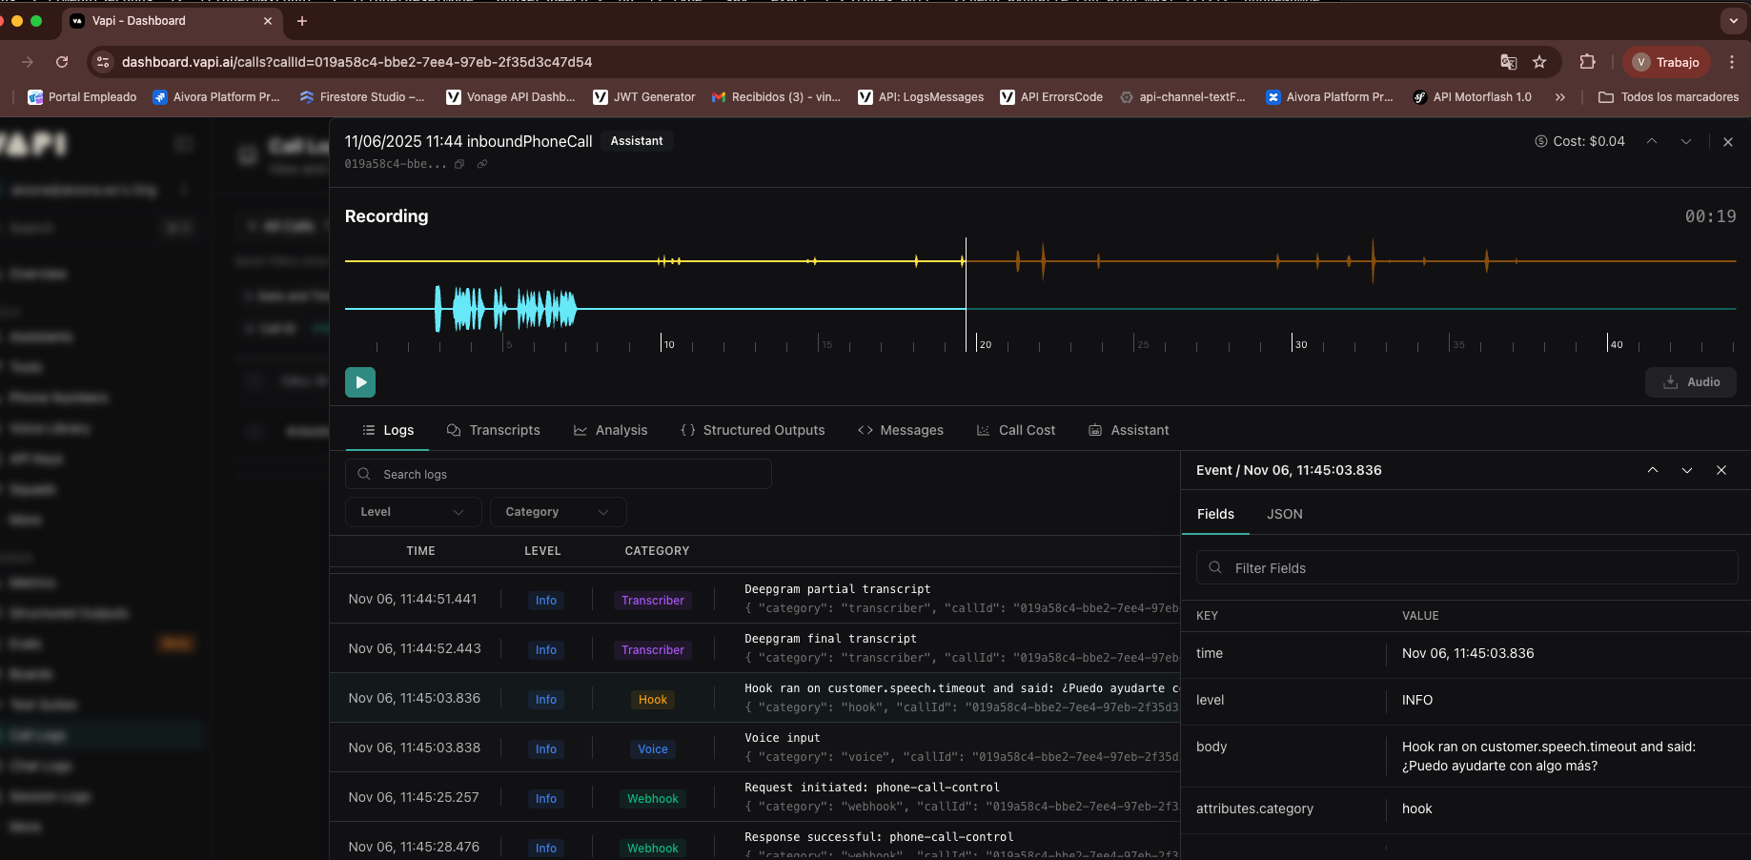Open the Level filter dropdown
The width and height of the screenshot is (1751, 860).
pos(413,512)
